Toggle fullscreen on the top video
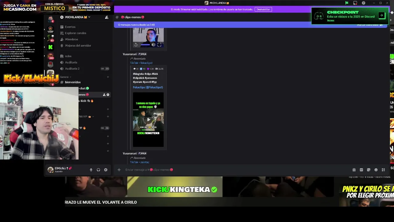 click(159, 45)
